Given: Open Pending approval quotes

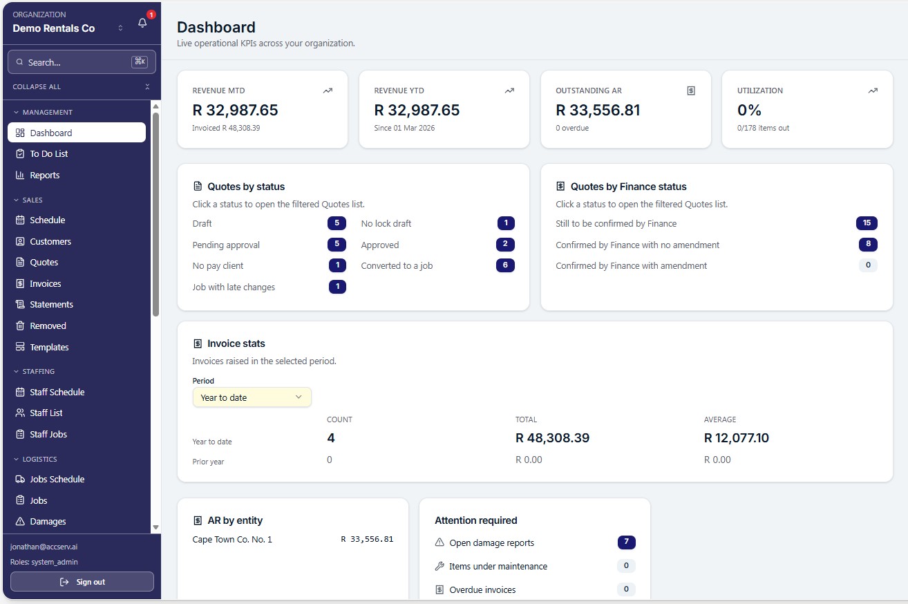Looking at the screenshot, I should click(x=269, y=245).
